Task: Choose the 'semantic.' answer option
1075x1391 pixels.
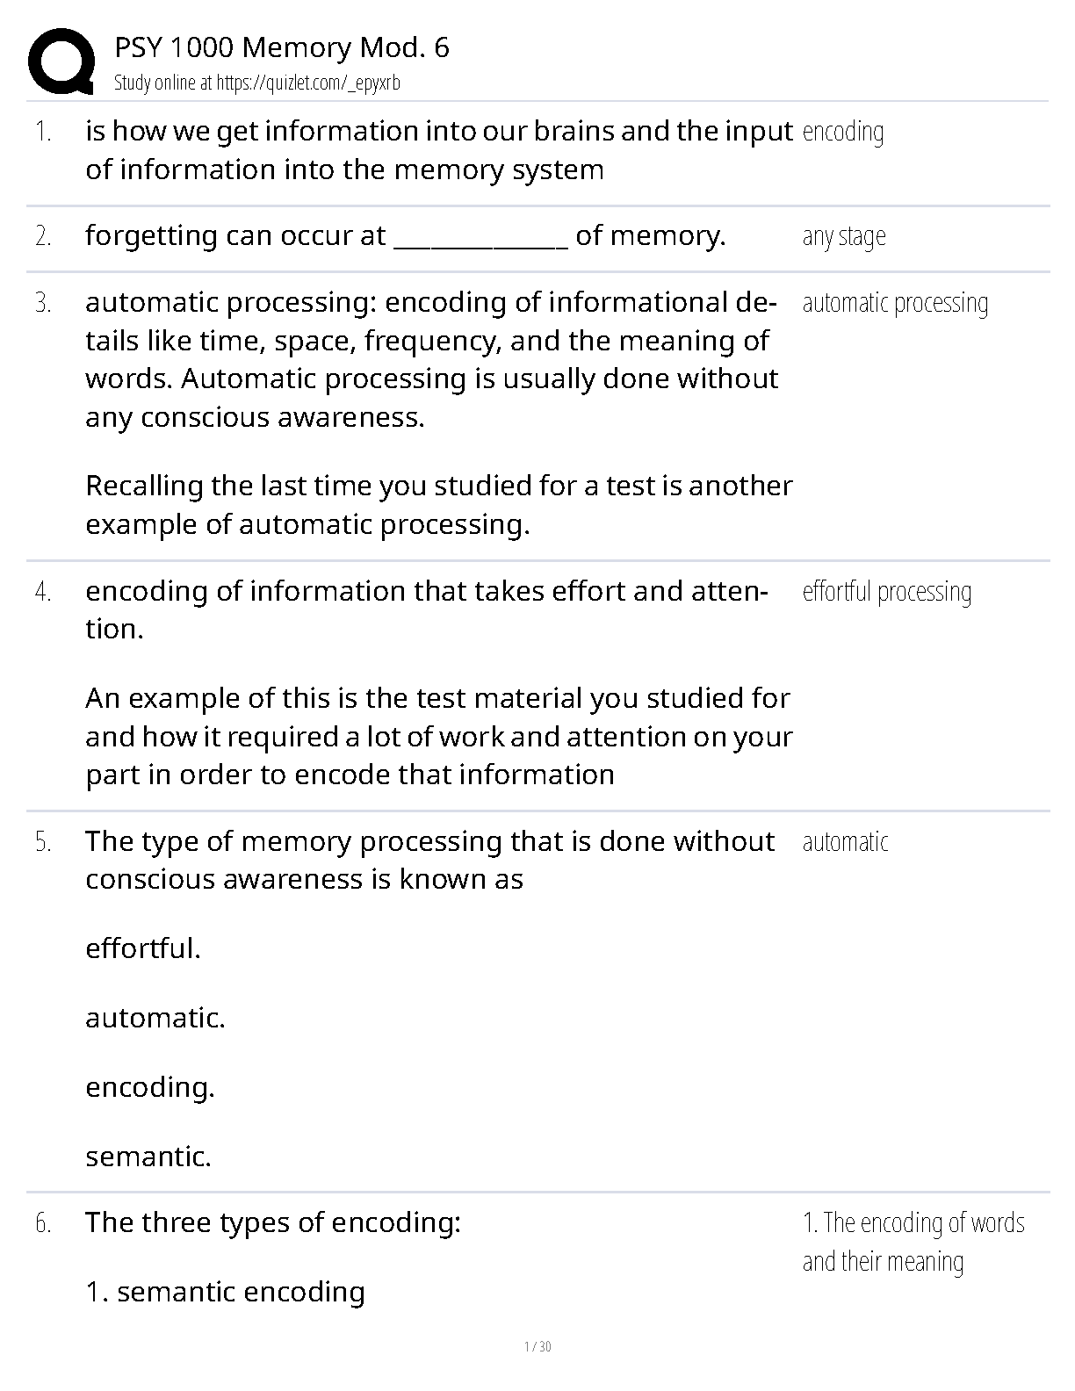Action: point(148,1157)
